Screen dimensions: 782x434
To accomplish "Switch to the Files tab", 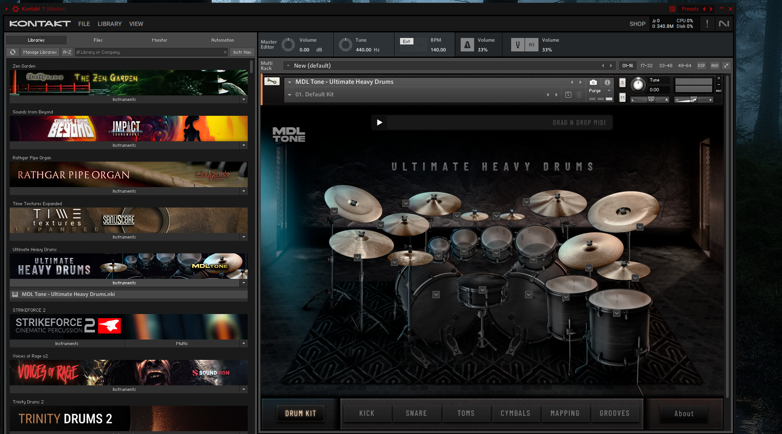I will coord(98,40).
